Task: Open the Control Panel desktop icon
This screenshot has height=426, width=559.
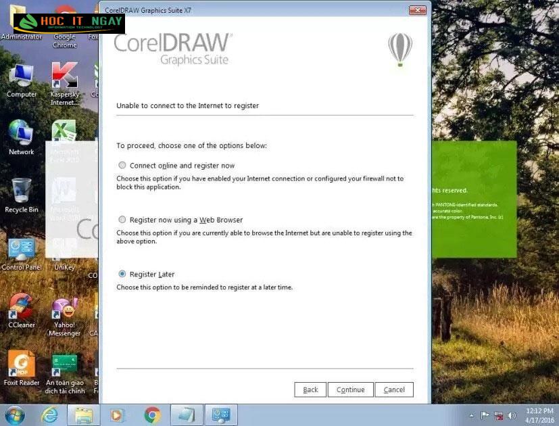Action: tap(22, 254)
